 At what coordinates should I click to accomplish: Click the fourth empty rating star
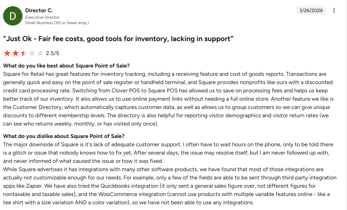point(32,53)
